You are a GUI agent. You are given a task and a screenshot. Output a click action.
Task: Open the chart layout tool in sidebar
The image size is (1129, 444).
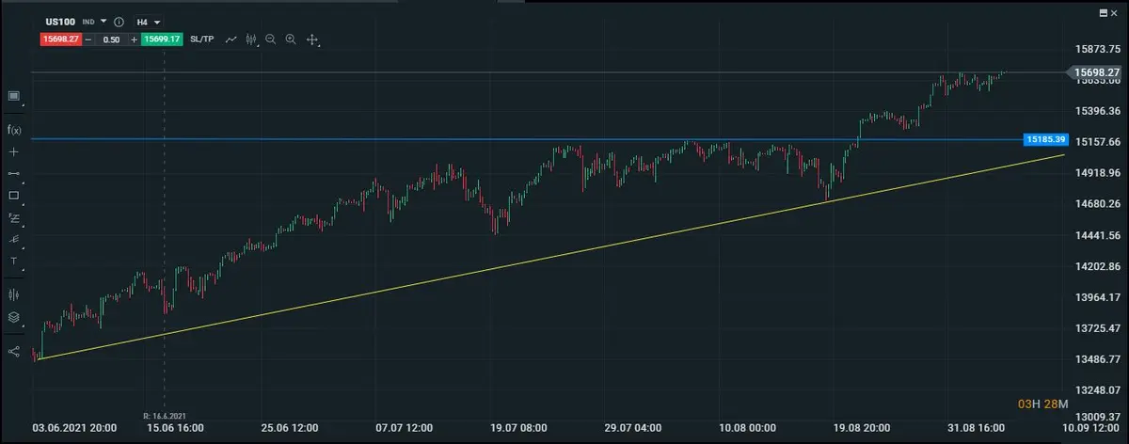[14, 96]
